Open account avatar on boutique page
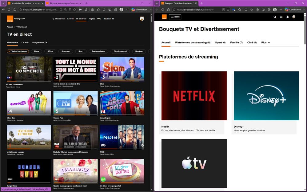 (x=294, y=17)
